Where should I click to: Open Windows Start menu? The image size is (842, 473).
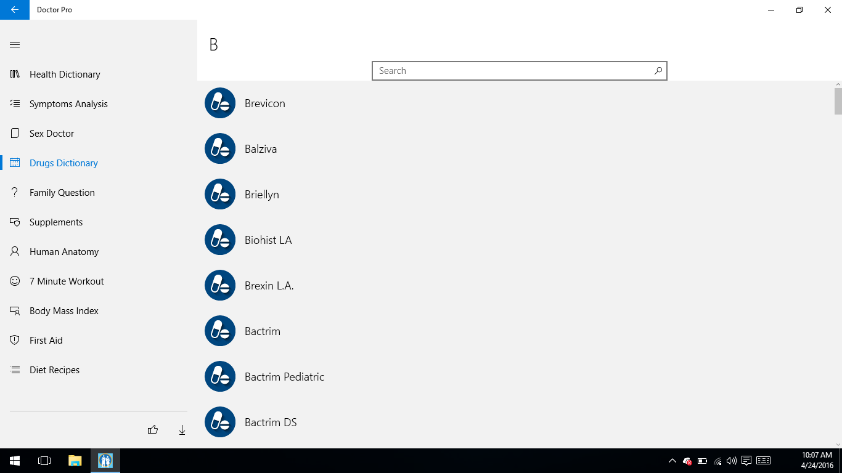[x=15, y=461]
